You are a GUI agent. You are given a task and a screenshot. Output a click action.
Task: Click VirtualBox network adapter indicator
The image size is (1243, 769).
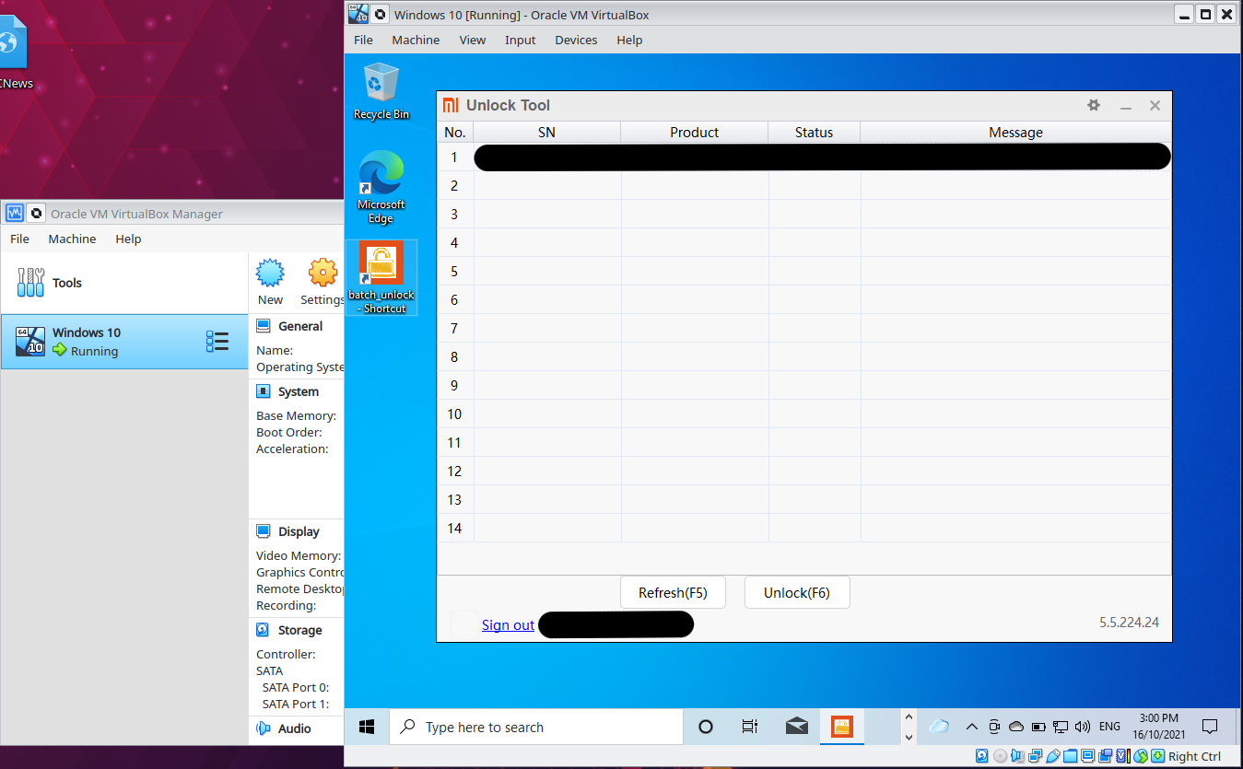(1035, 756)
